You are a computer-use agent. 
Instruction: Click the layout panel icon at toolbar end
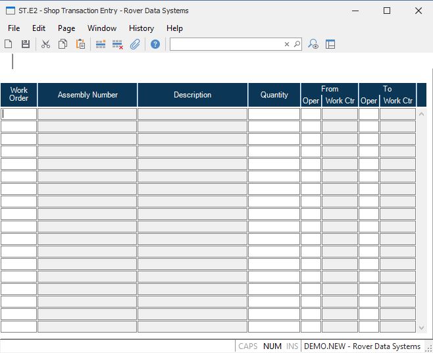[x=330, y=44]
